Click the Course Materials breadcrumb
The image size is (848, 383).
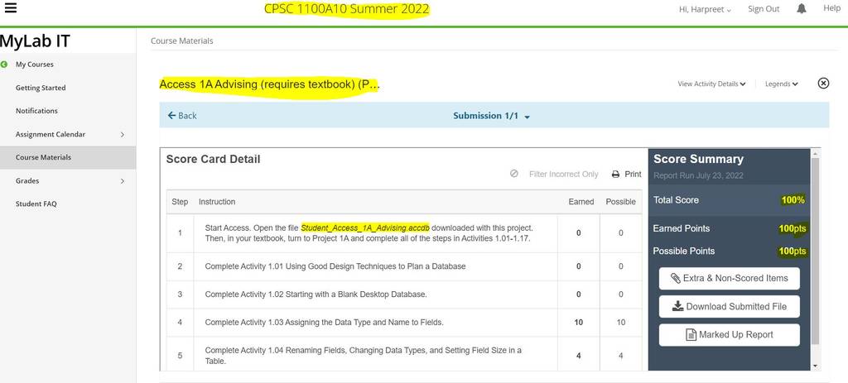click(181, 41)
